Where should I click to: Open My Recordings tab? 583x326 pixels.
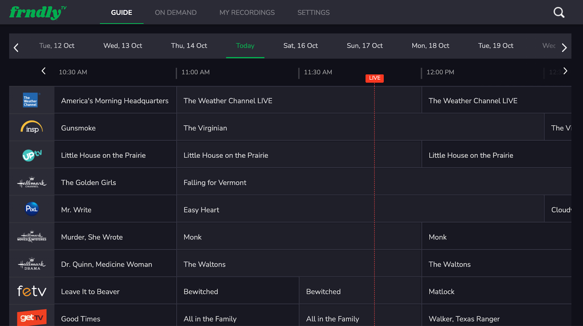click(247, 12)
